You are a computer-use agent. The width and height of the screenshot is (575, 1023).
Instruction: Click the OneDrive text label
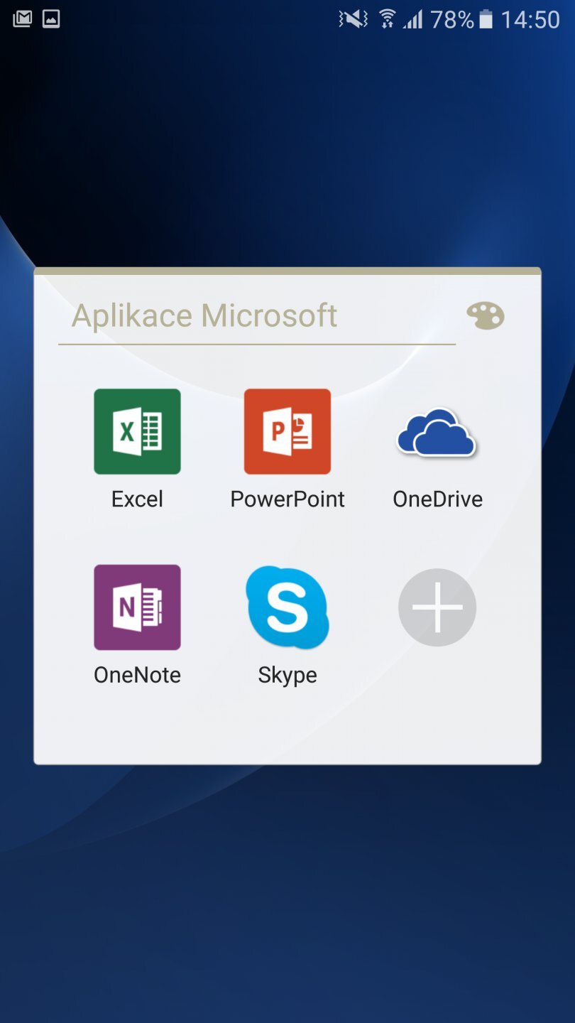(437, 499)
